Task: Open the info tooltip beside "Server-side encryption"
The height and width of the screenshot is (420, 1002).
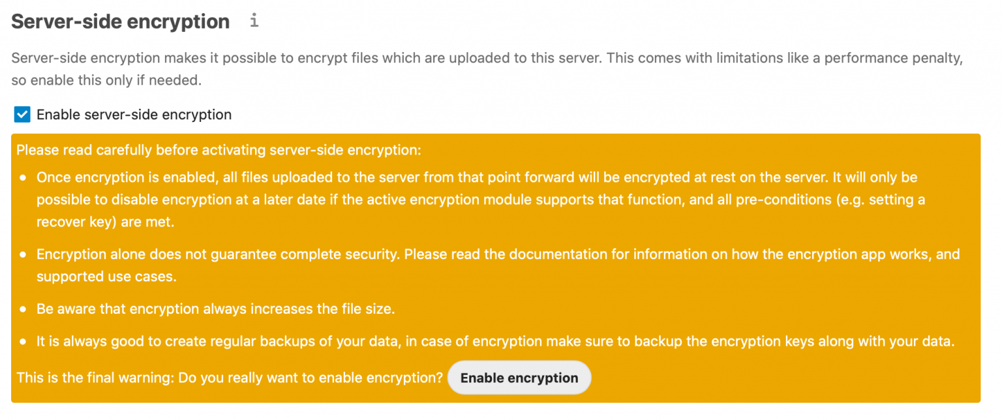Action: (x=254, y=20)
